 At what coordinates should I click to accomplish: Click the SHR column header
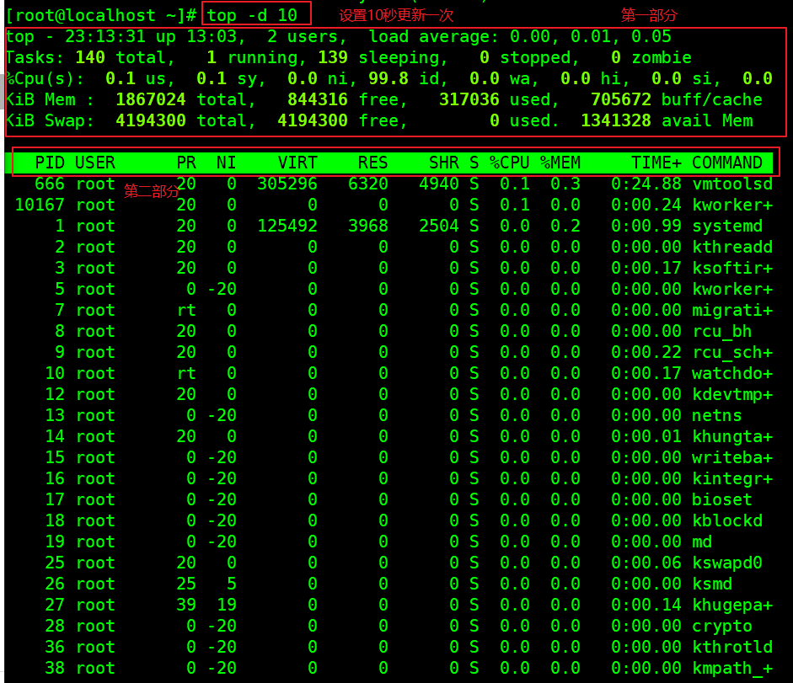[x=443, y=163]
